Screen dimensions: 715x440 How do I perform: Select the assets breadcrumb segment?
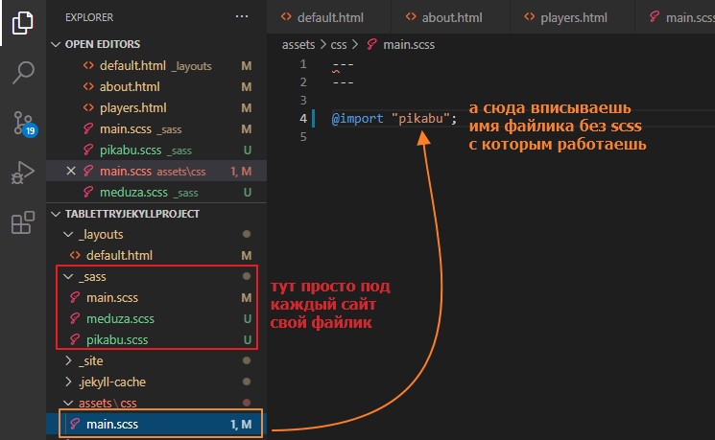click(298, 44)
